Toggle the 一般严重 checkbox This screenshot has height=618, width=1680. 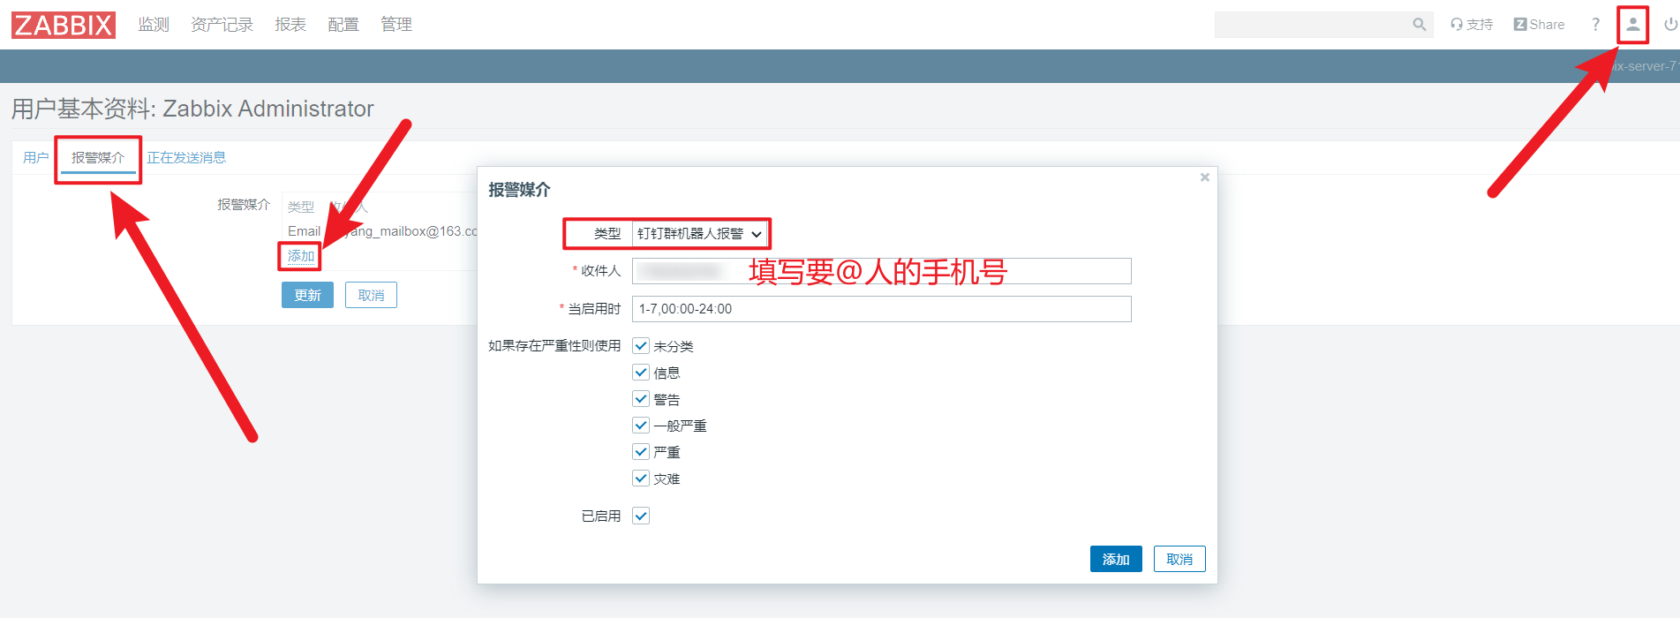[x=641, y=426]
